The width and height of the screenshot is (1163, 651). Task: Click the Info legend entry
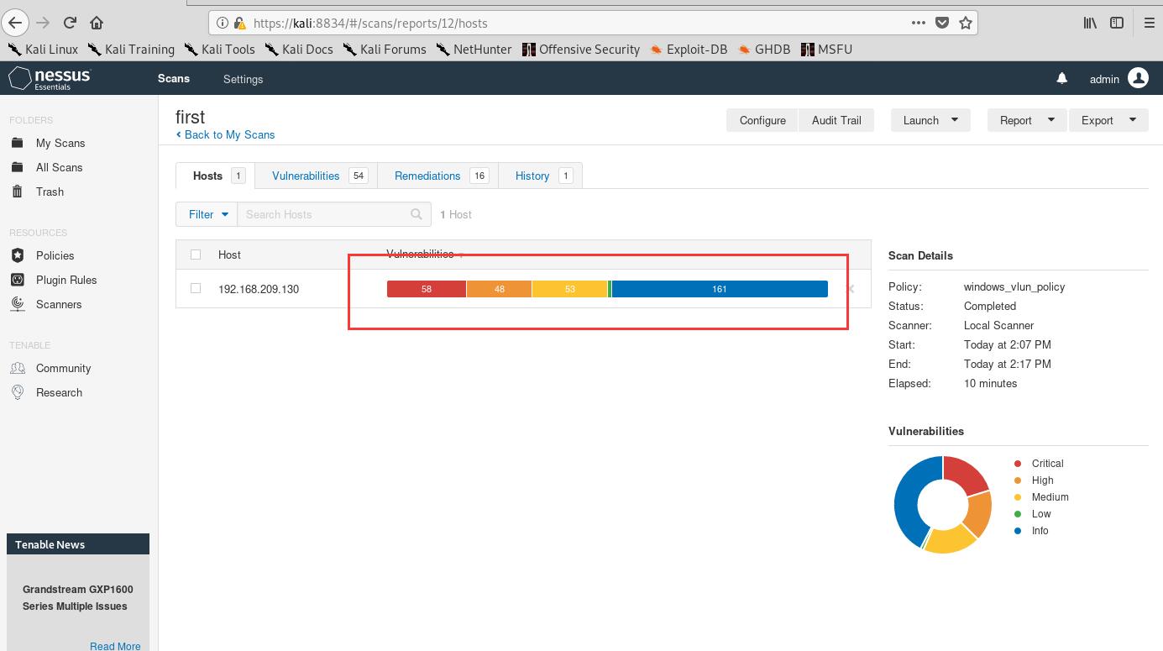(x=1031, y=531)
